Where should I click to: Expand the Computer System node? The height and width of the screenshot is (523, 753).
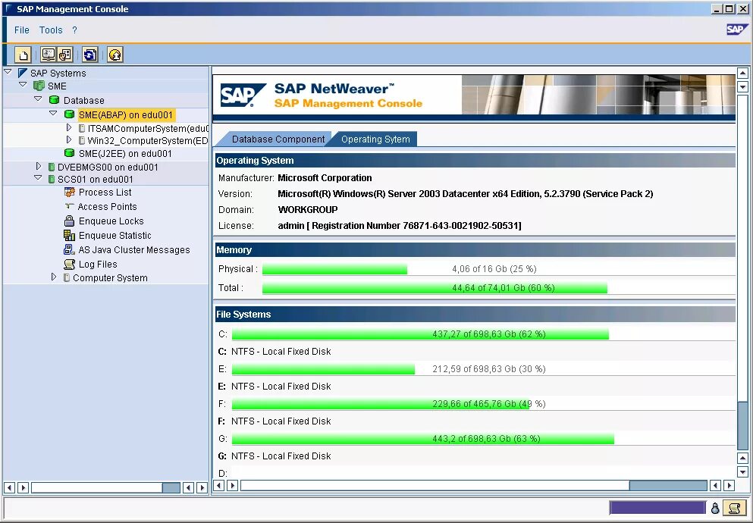(x=54, y=277)
